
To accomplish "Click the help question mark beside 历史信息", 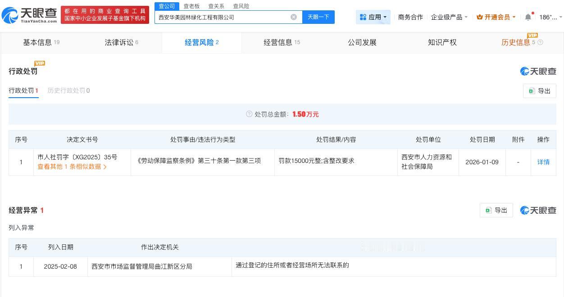I will 540,42.
